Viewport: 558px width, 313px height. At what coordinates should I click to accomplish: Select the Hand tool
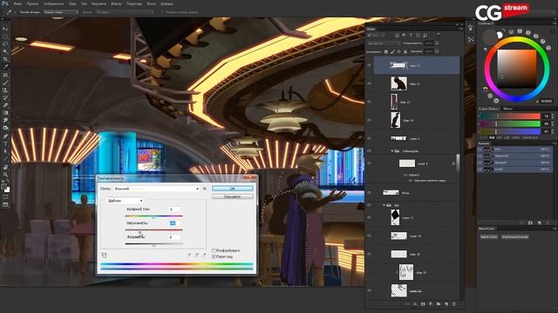(5, 167)
